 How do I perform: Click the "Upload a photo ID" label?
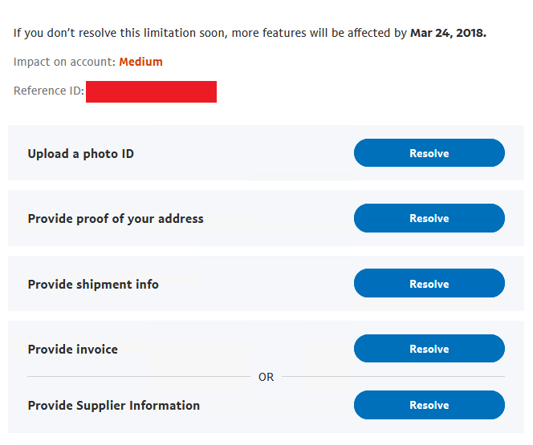tap(80, 153)
